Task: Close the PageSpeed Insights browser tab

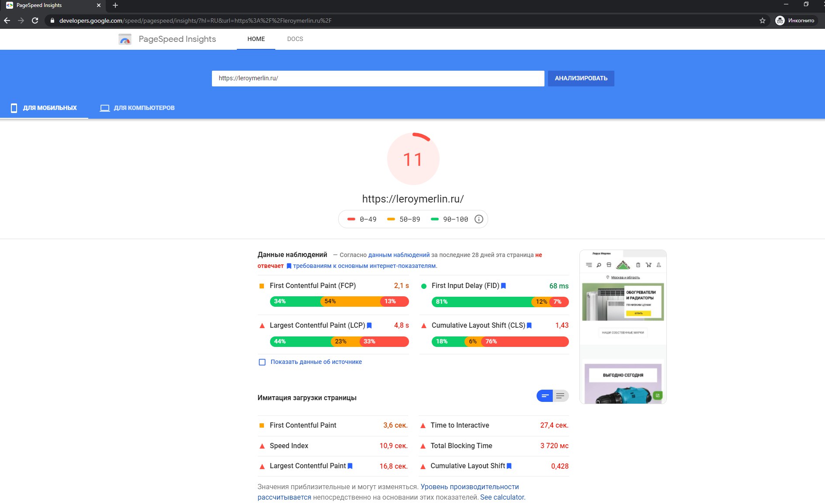Action: pyautogui.click(x=99, y=5)
